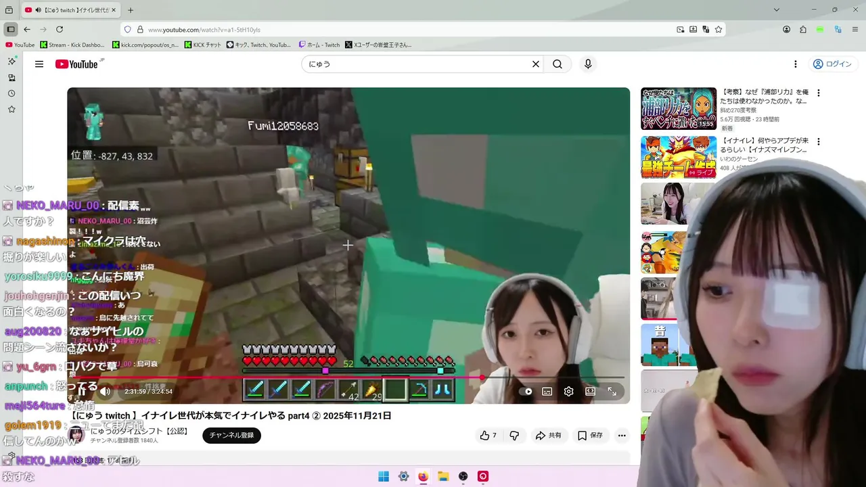Screen dimensions: 866x487
Task: Open Stream - Kick Dashboard bookmark
Action: tap(72, 45)
